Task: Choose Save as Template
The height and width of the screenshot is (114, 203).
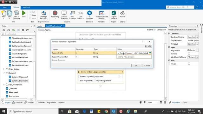Action: coord(16,15)
